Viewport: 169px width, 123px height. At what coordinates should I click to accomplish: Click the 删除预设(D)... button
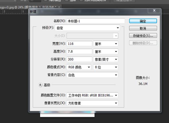coord(143,43)
